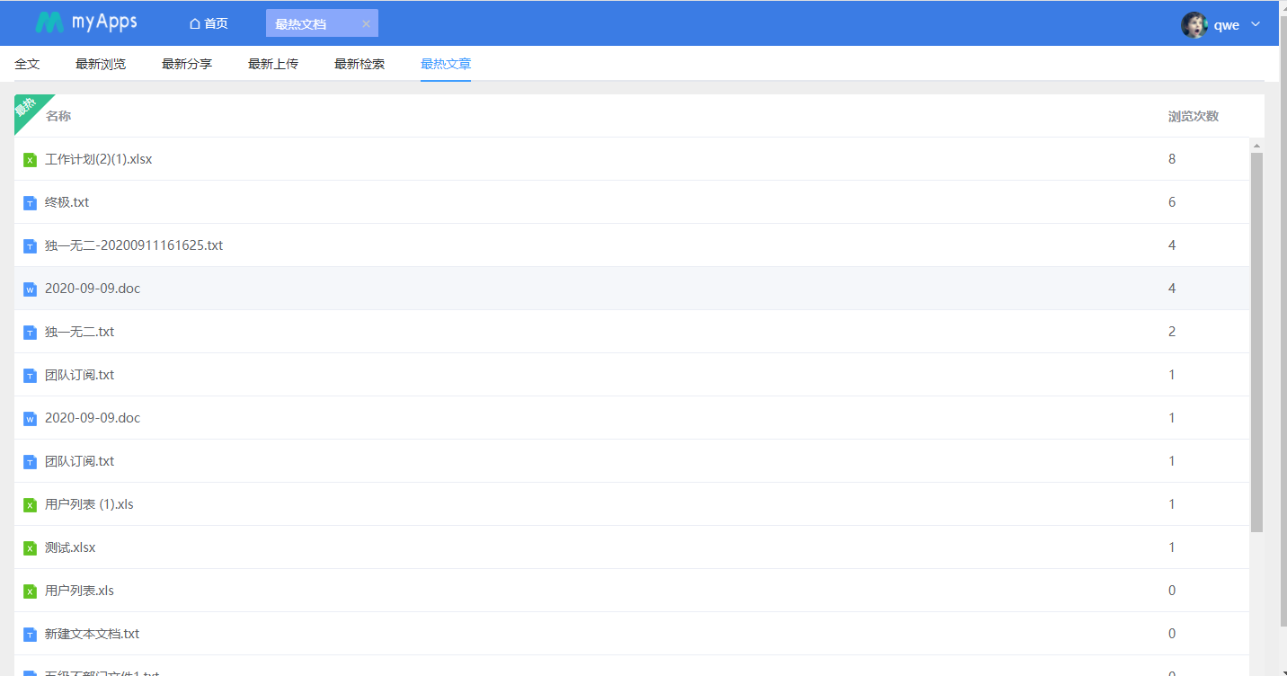Click the txt icon of 团队订阅.txt above 2020-09-09.doc with 1 view

tap(30, 376)
